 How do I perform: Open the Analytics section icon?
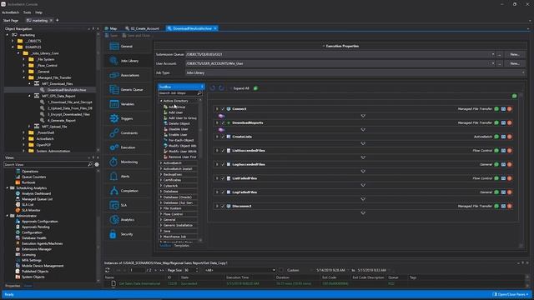(114, 220)
